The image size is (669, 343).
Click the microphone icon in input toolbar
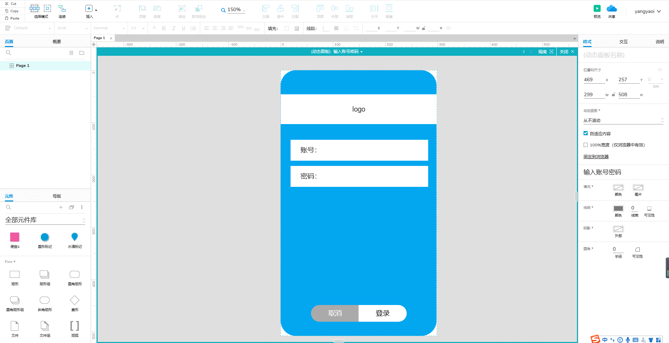coord(628,340)
